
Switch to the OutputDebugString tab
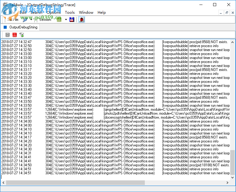click(20, 27)
